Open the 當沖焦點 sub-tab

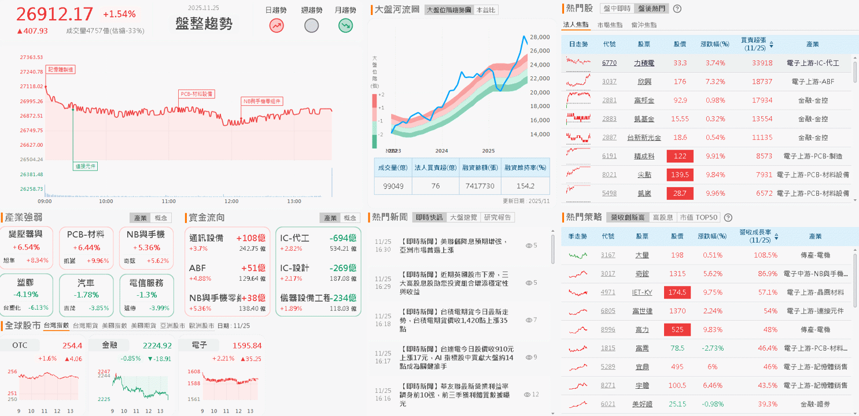click(x=644, y=25)
